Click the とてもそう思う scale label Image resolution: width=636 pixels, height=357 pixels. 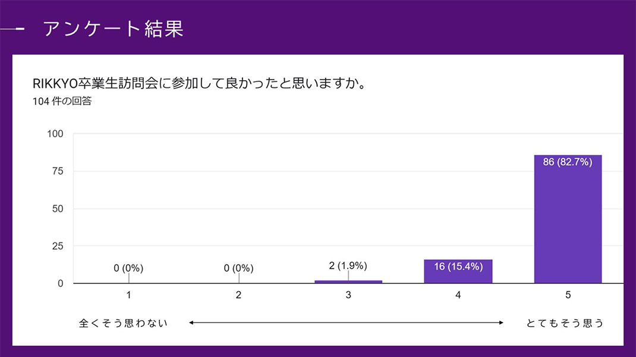(565, 323)
